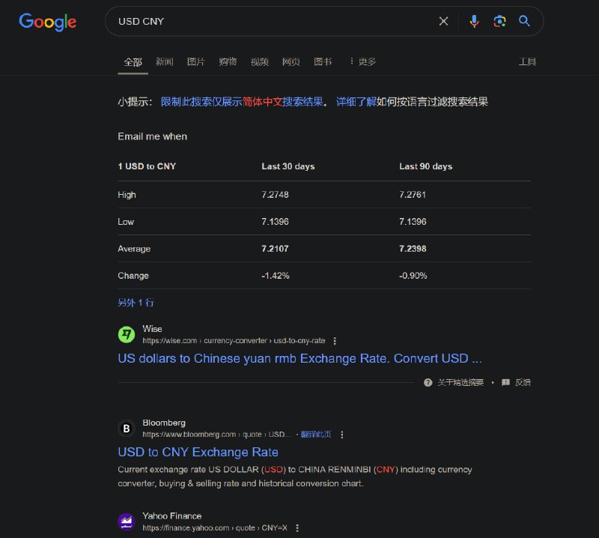Screen dimensions: 599x538
Task: Click the Google voice search microphone icon
Action: [474, 21]
